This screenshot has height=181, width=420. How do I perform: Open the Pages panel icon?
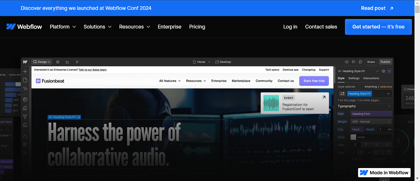pyautogui.click(x=25, y=80)
